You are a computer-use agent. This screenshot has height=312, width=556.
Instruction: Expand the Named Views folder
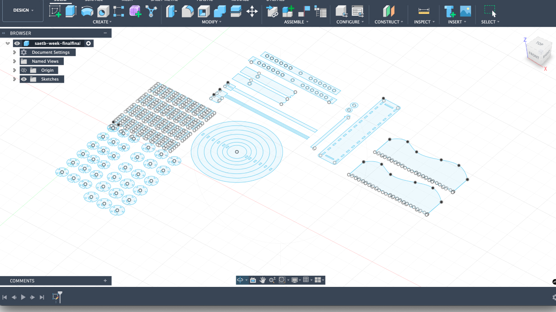point(14,61)
